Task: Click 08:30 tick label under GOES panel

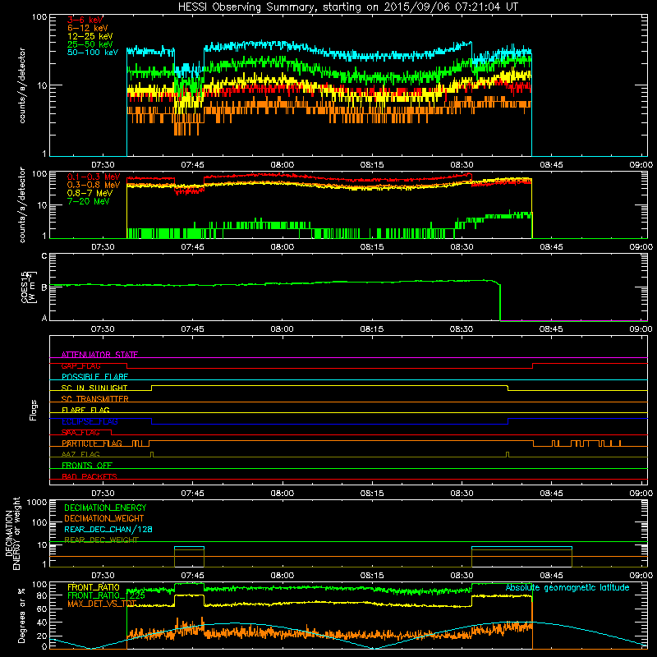Action: click(x=462, y=329)
